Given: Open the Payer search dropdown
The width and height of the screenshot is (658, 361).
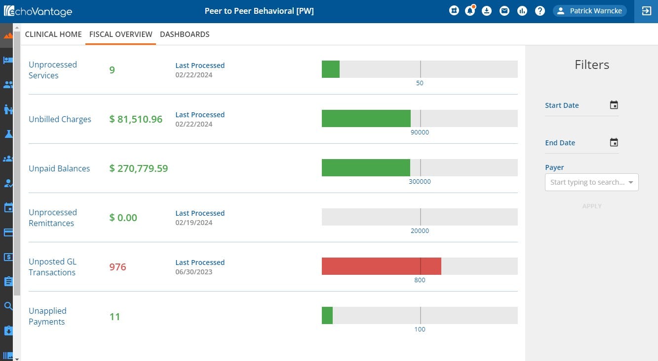Looking at the screenshot, I should pyautogui.click(x=591, y=182).
